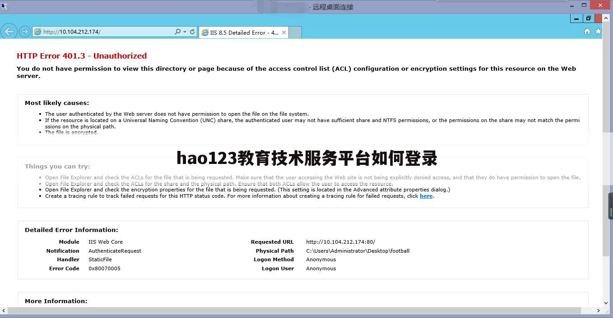Click the browser Back arrow button
The image size is (613, 318).
click(9, 32)
